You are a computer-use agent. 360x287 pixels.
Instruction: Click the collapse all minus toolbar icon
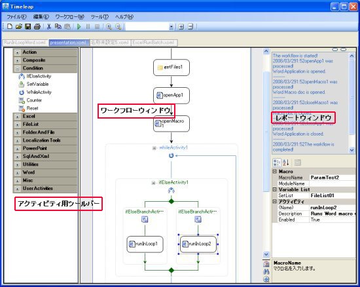tap(190, 27)
